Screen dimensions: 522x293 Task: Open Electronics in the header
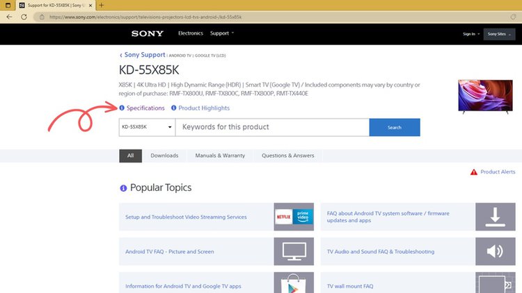(191, 33)
